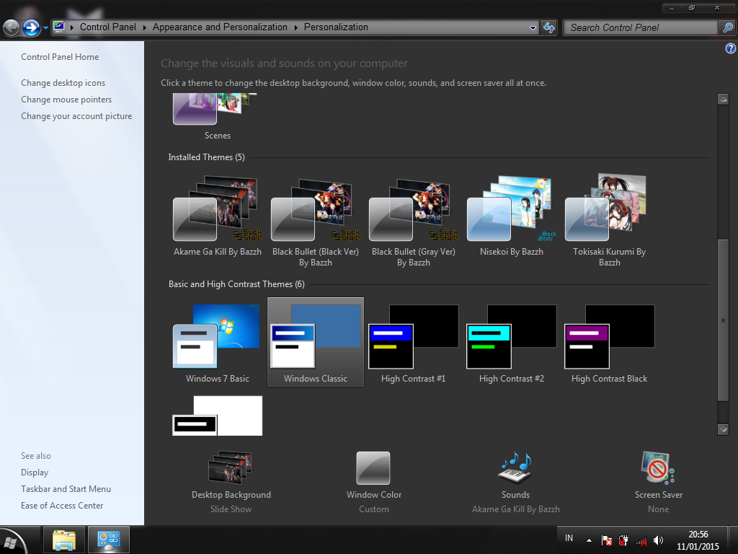Click the network signal tray icon
738x554 pixels.
[x=641, y=541]
